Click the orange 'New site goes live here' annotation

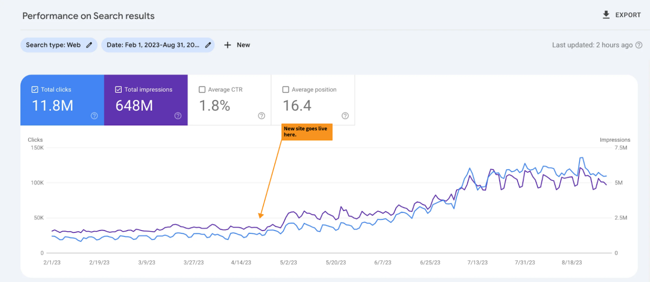tap(306, 131)
